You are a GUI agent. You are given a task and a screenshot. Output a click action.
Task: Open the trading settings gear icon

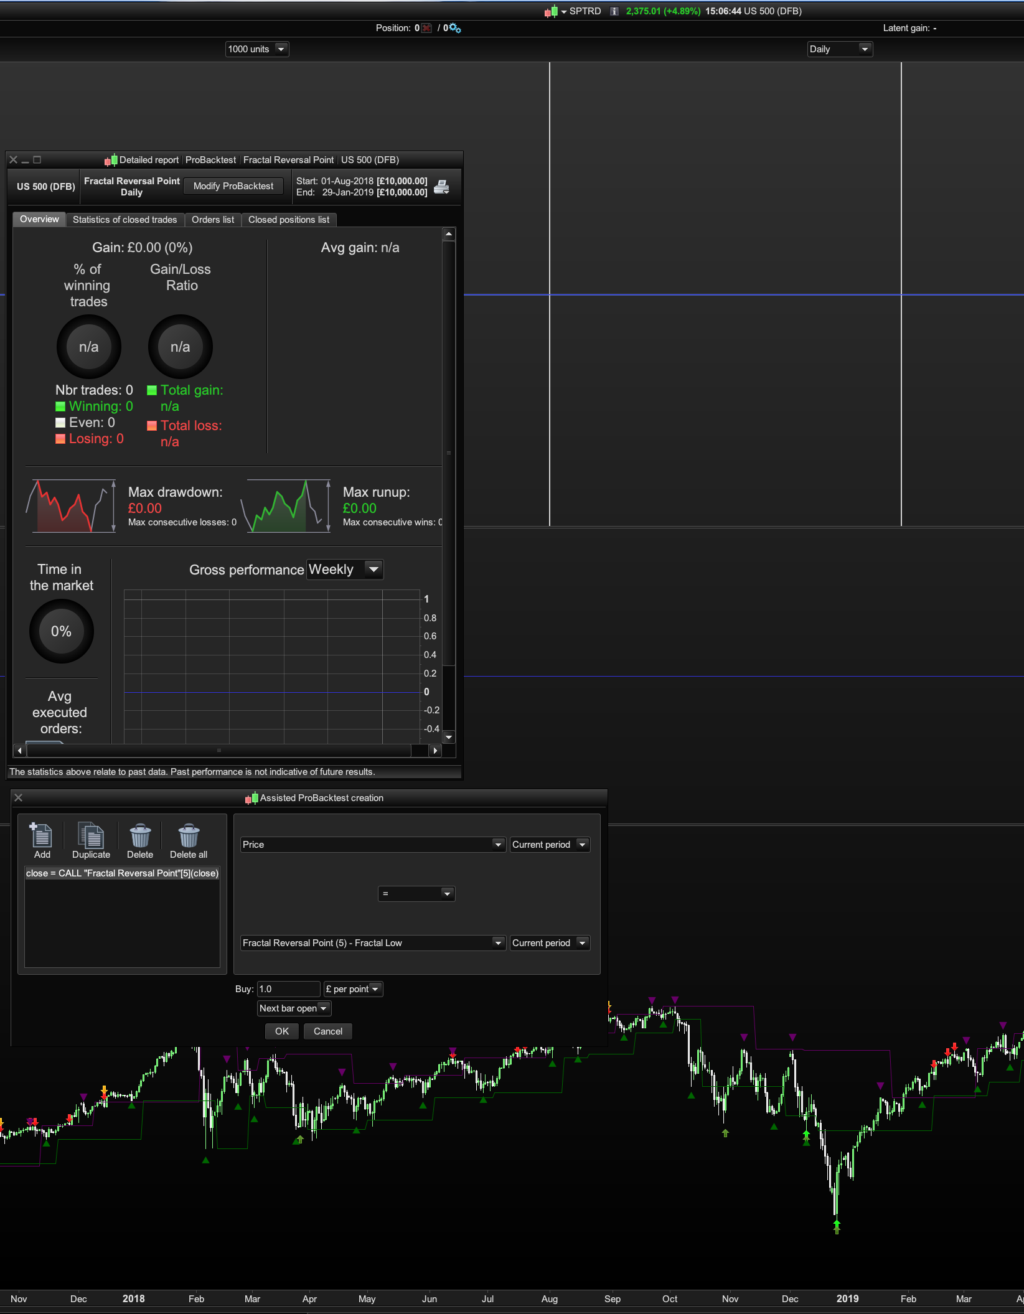pyautogui.click(x=455, y=28)
